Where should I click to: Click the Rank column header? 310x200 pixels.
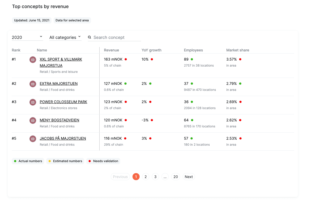coord(16,50)
